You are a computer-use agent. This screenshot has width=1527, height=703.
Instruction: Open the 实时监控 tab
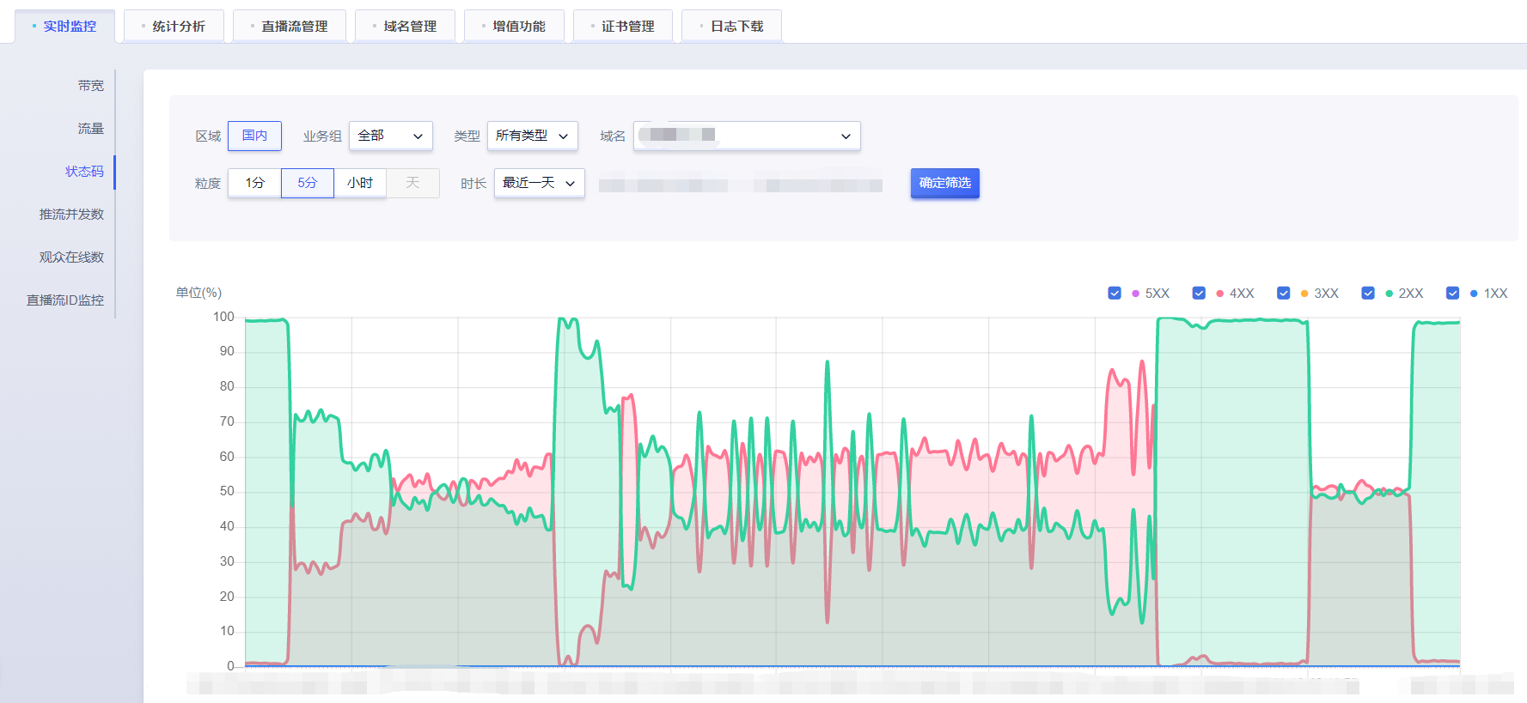click(x=64, y=27)
